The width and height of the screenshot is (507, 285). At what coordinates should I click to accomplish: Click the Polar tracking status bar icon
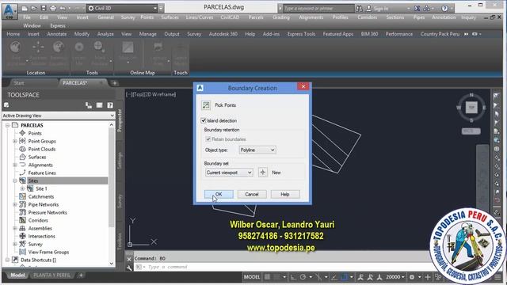(x=303, y=277)
